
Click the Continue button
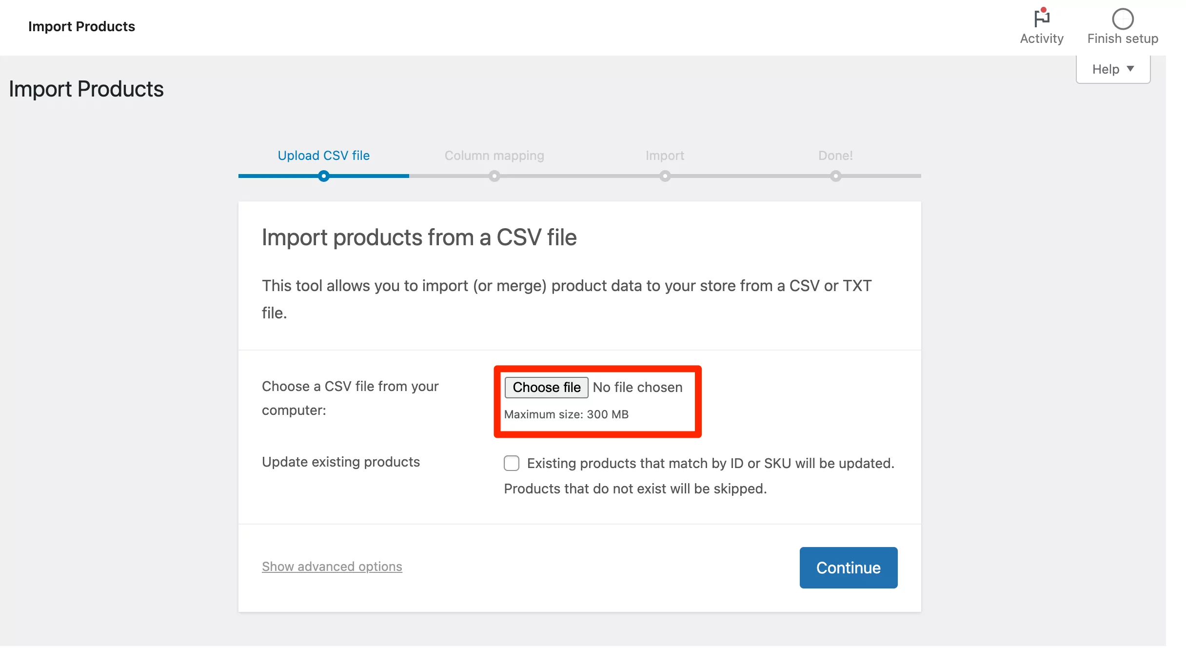pyautogui.click(x=849, y=568)
